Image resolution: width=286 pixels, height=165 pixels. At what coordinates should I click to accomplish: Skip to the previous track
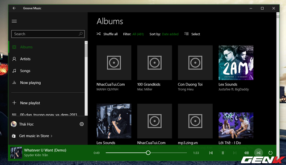tap(211, 153)
